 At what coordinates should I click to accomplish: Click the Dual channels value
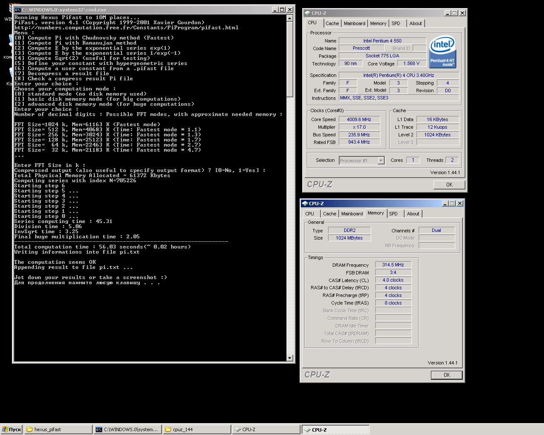click(436, 231)
